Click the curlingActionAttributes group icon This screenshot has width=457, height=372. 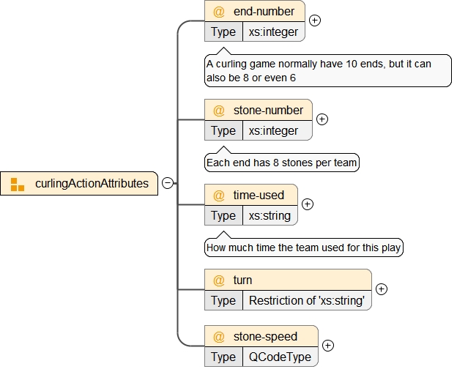pyautogui.click(x=18, y=184)
